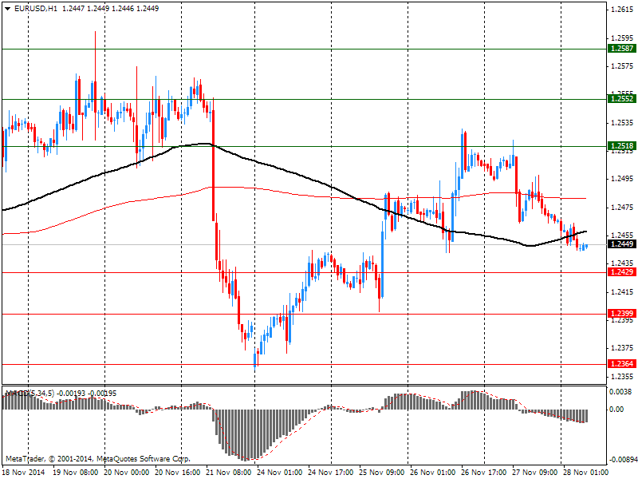
Task: Click the 19 Nov 08:00 time label
Action: (x=75, y=473)
